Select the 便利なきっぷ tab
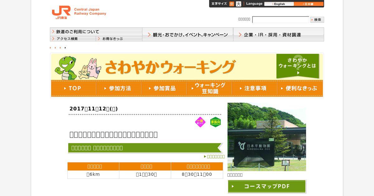Image resolution: width=374 pixels, height=196 pixels. click(300, 88)
